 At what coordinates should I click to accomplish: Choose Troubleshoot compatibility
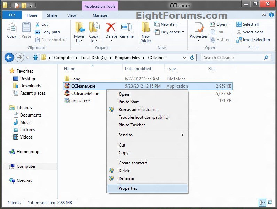(x=147, y=117)
